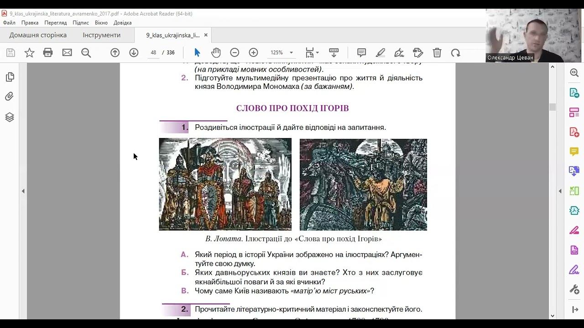Open Export PDF tool in right pane
The image size is (584, 328).
point(574,92)
